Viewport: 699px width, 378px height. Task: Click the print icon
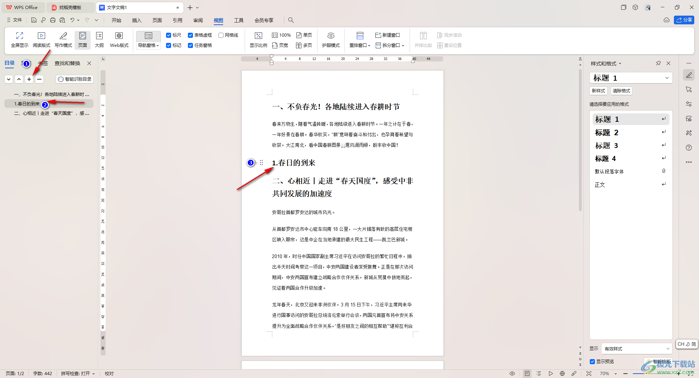pyautogui.click(x=53, y=20)
